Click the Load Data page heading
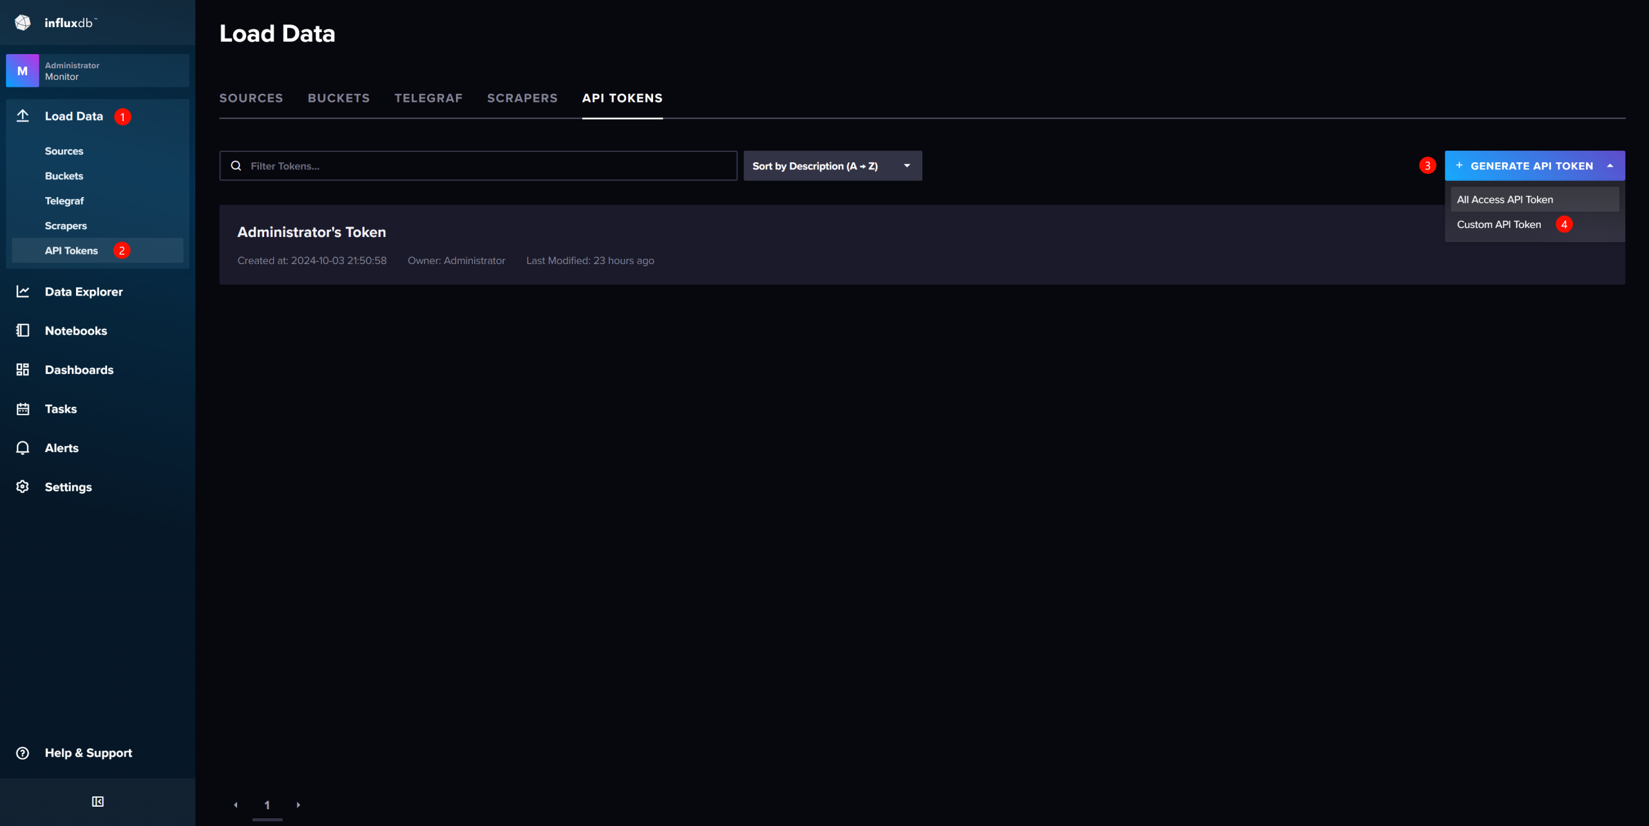The height and width of the screenshot is (826, 1649). pyautogui.click(x=278, y=33)
